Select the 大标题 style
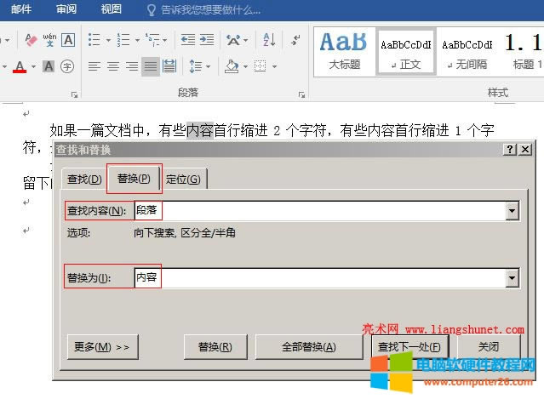The width and height of the screenshot is (544, 399). [345, 52]
